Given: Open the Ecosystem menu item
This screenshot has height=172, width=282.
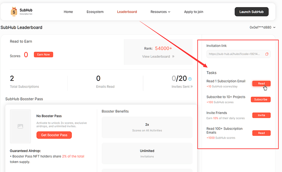Looking at the screenshot, I should pyautogui.click(x=95, y=12).
